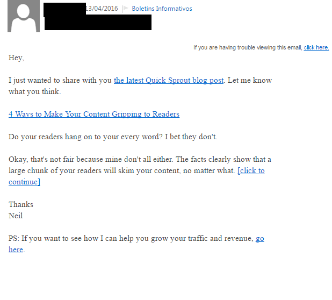Open the latest Quick Sprout blog post link
Image resolution: width=332 pixels, height=300 pixels.
(x=169, y=80)
